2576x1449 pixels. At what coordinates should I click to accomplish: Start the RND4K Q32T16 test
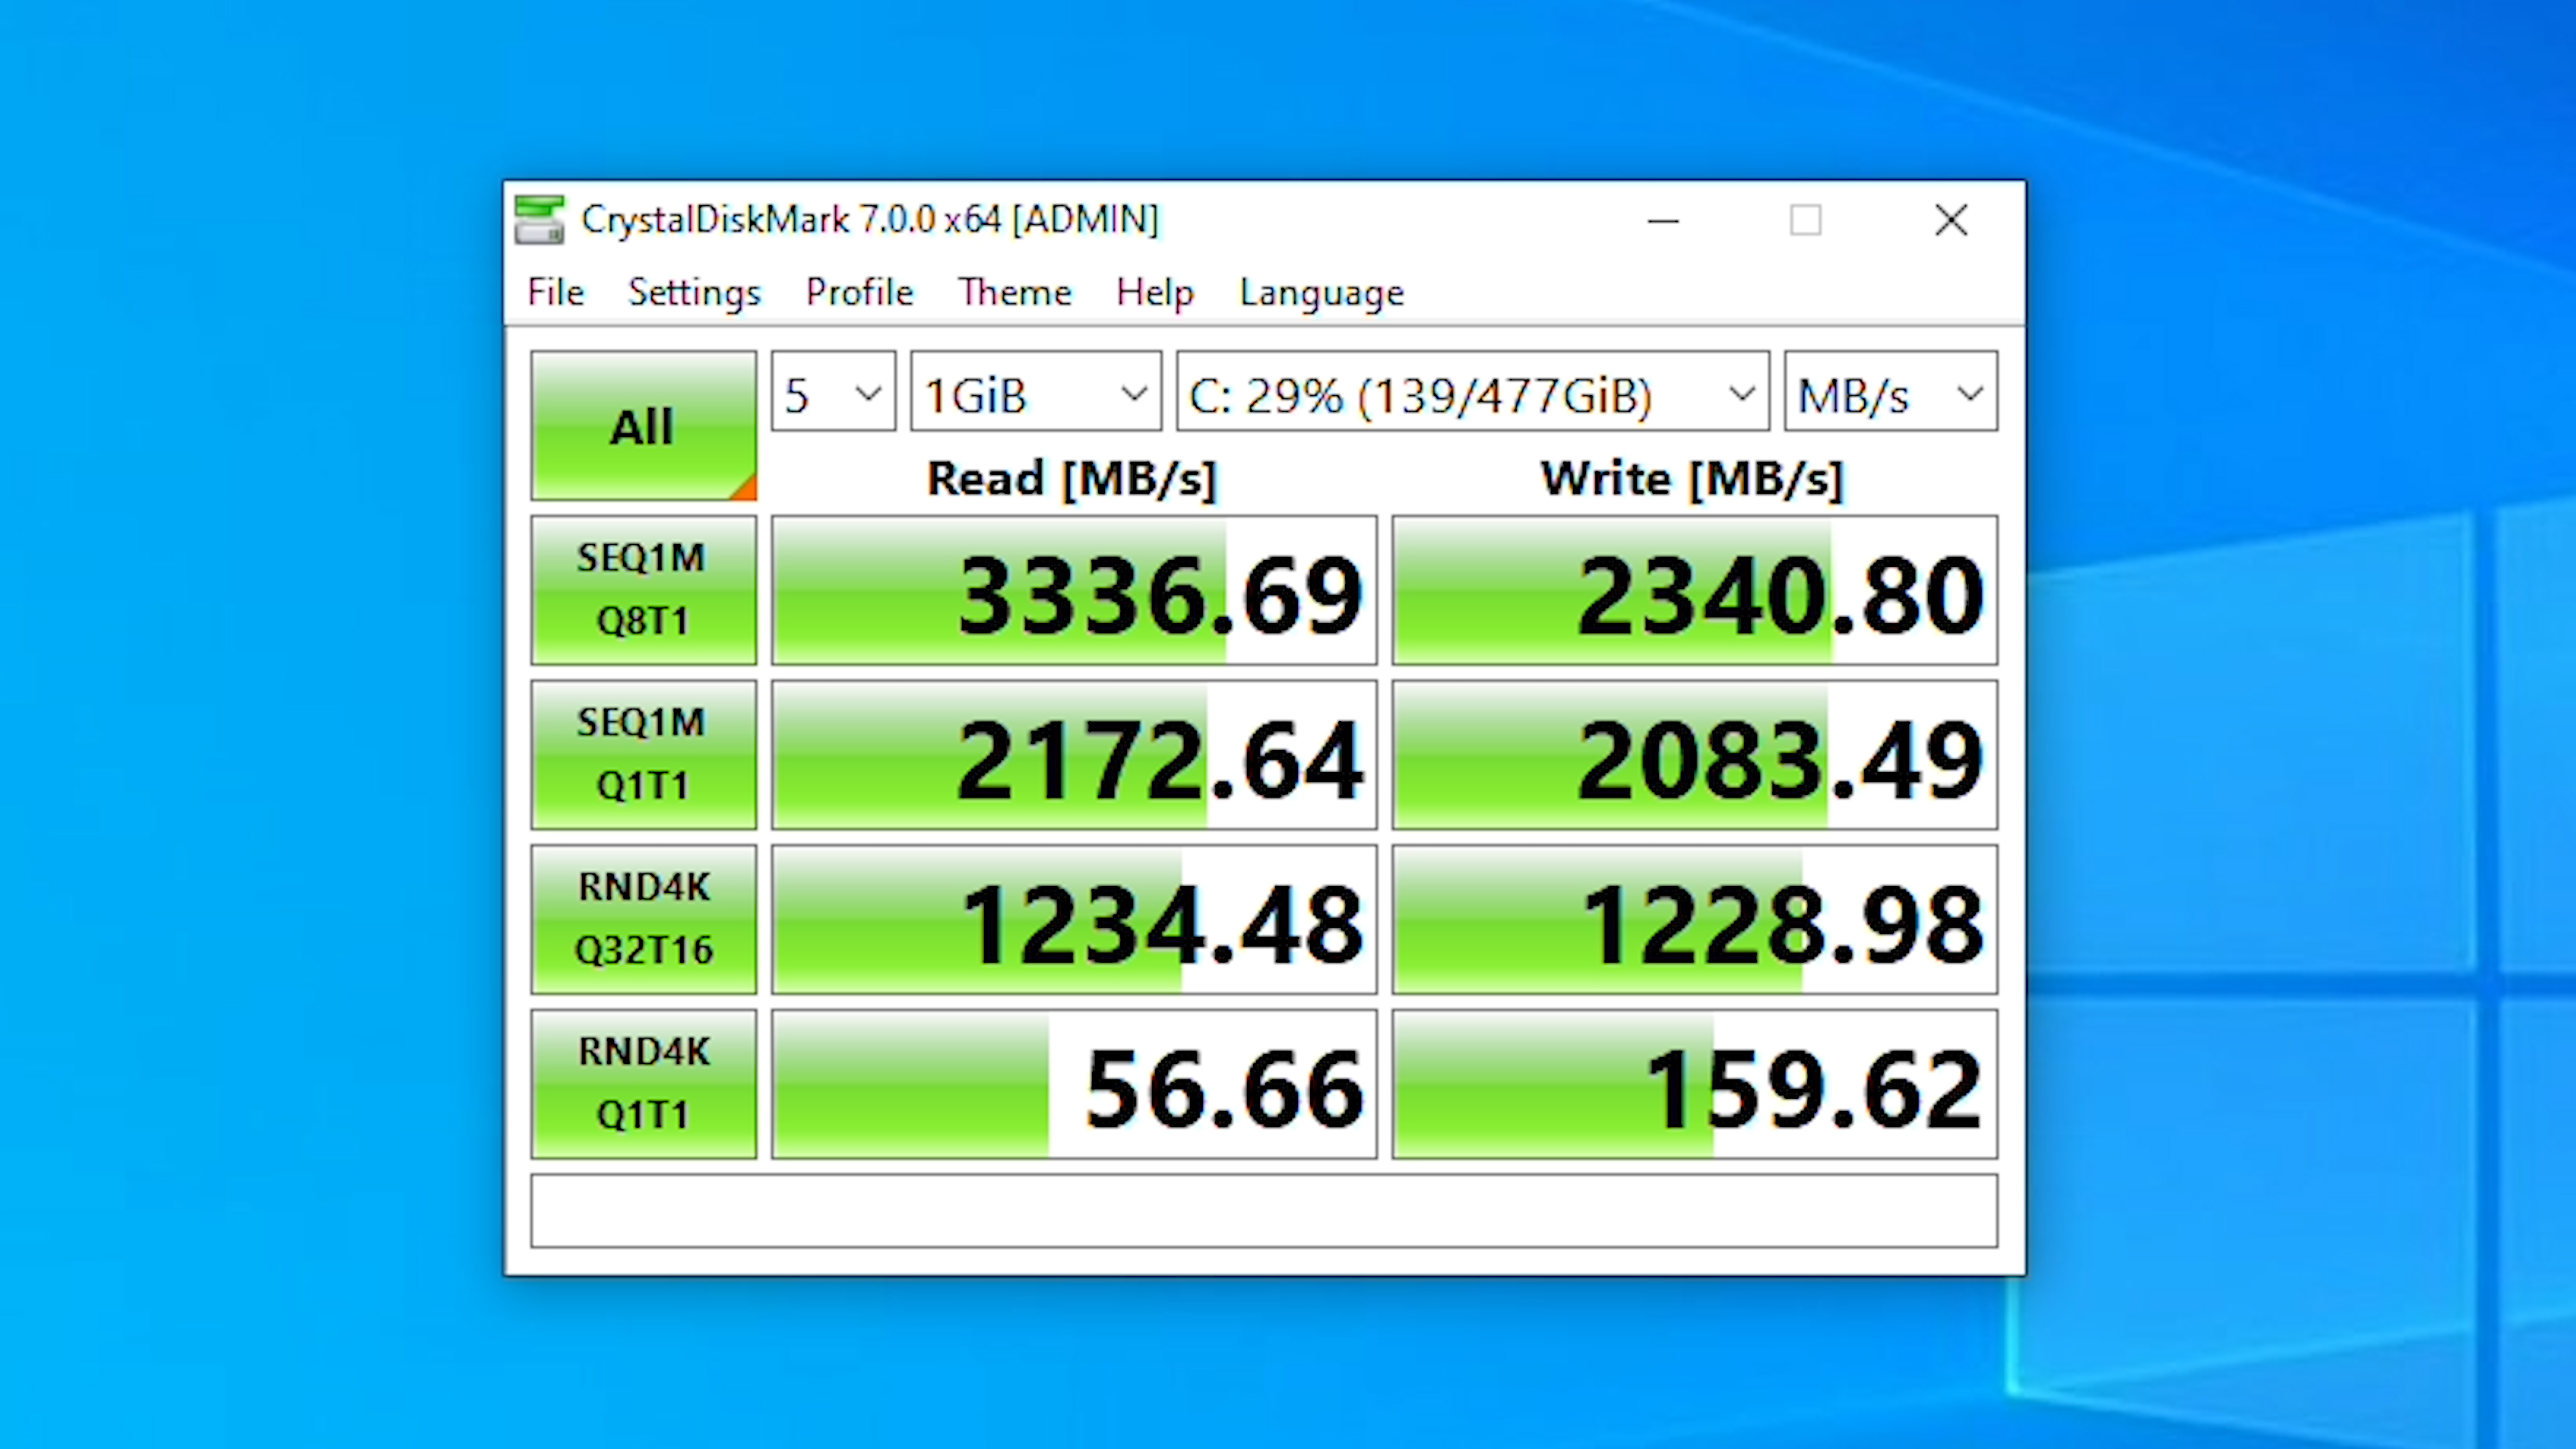click(643, 919)
